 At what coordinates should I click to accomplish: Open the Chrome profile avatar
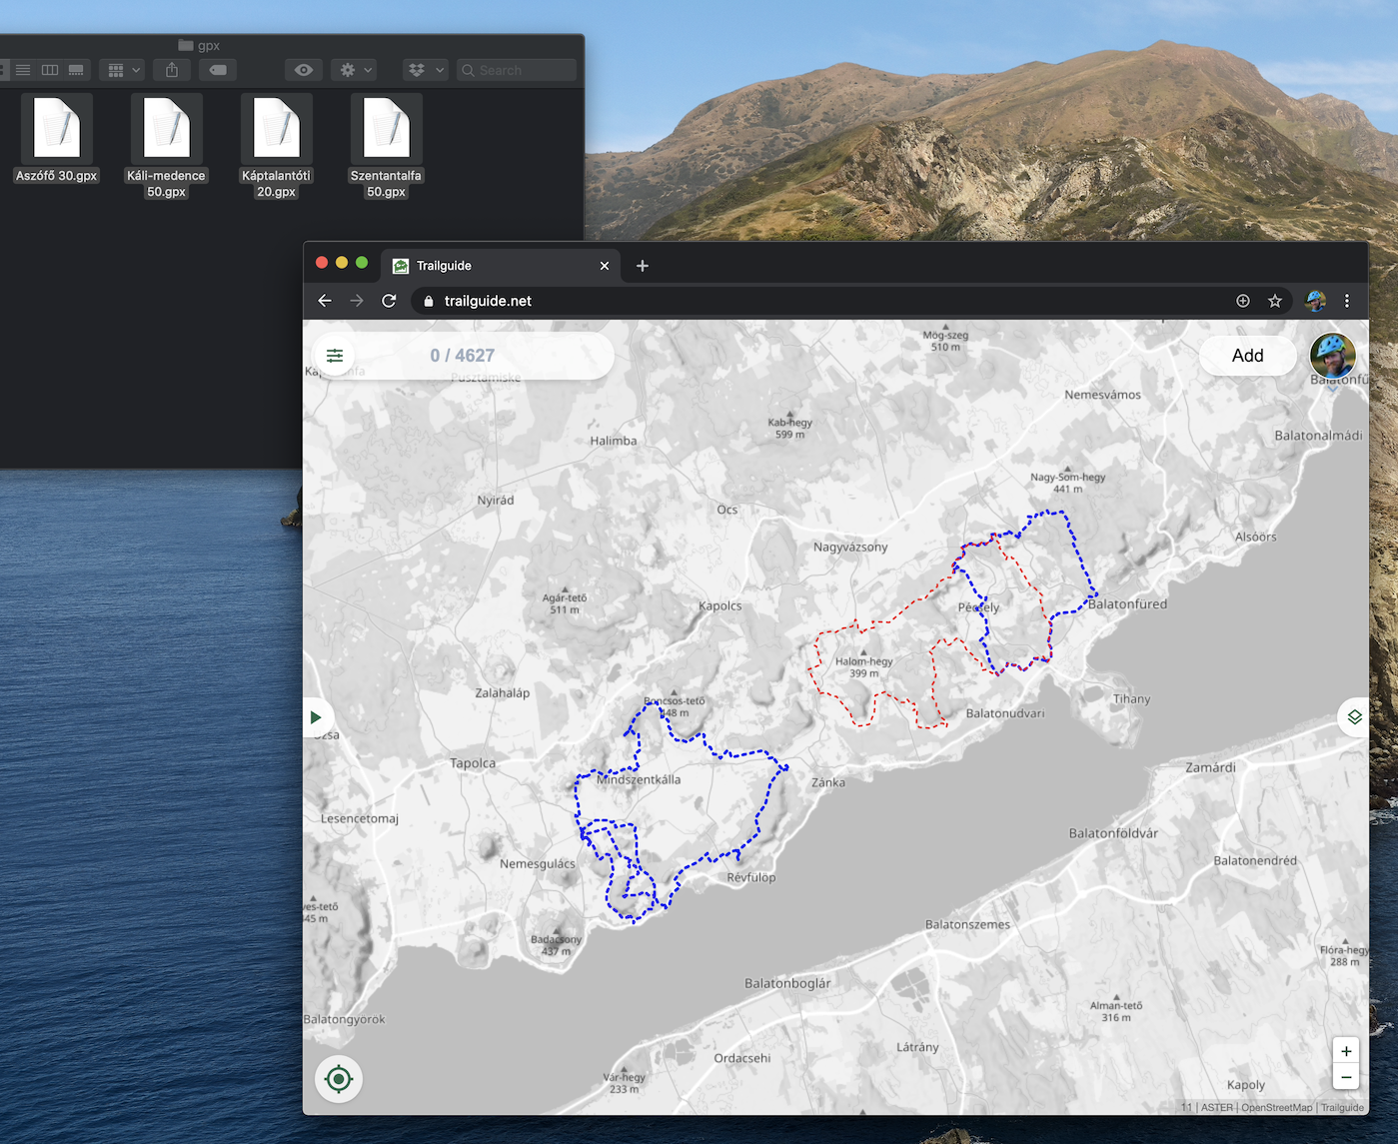click(1316, 301)
